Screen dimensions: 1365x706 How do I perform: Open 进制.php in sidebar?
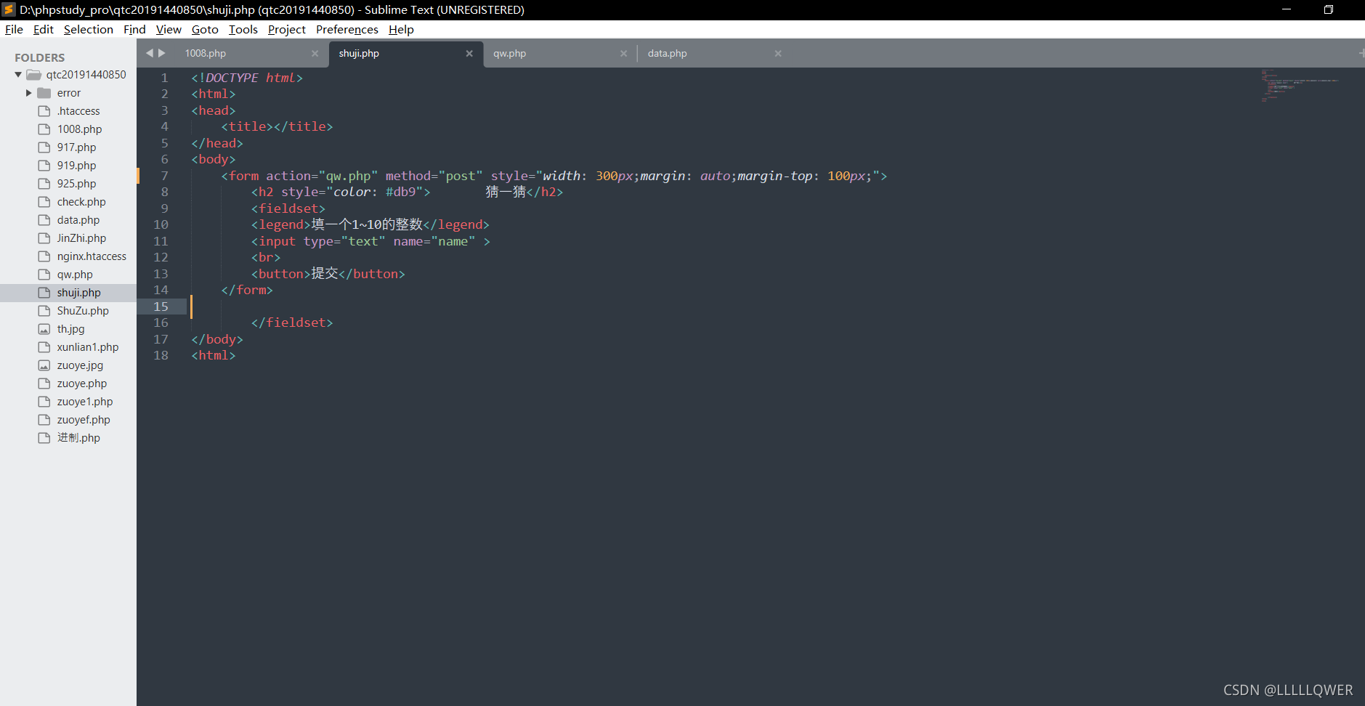click(78, 437)
